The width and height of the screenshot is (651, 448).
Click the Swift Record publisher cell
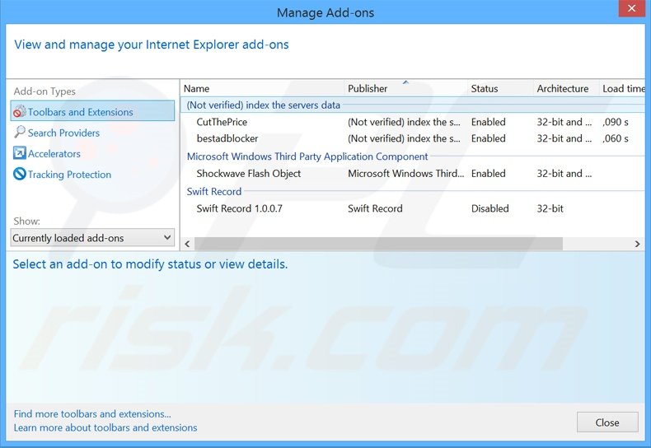pos(375,208)
